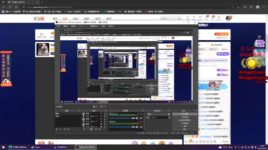This screenshot has width=268, height=150.
Task: Expand 游戏 dropdown on Douyu nav
Action: point(98,19)
